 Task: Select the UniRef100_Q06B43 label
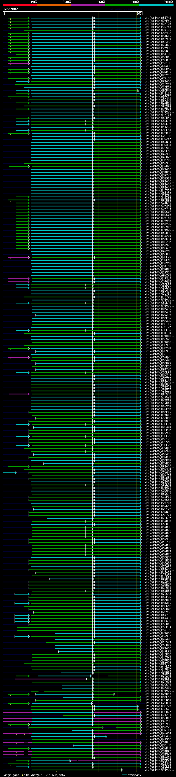pos(158,694)
